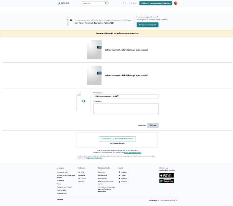The image size is (233, 206).
Task: Click into the Description text area
Action: [x=126, y=109]
